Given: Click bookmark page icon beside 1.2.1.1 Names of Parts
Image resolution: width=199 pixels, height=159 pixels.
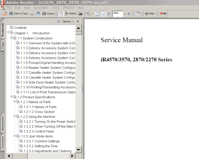Looking at the screenshot, I should pyautogui.click(x=21, y=107).
